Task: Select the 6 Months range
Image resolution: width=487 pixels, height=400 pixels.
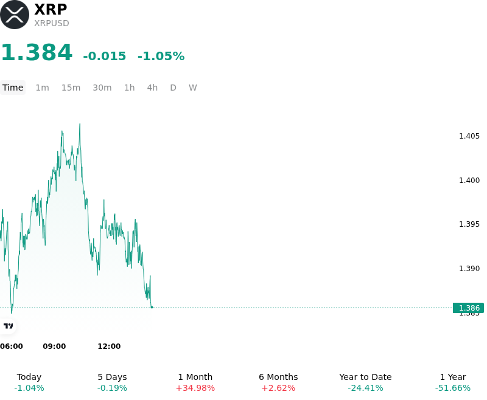Action: coord(278,382)
